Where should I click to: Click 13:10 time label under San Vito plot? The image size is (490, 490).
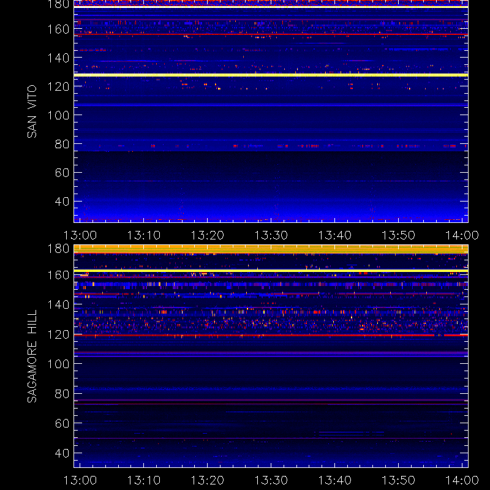144,235
